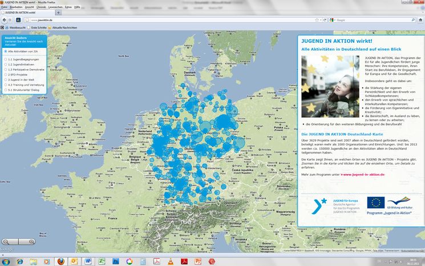Open the Google search engine selector
The image size is (425, 266).
[333, 20]
